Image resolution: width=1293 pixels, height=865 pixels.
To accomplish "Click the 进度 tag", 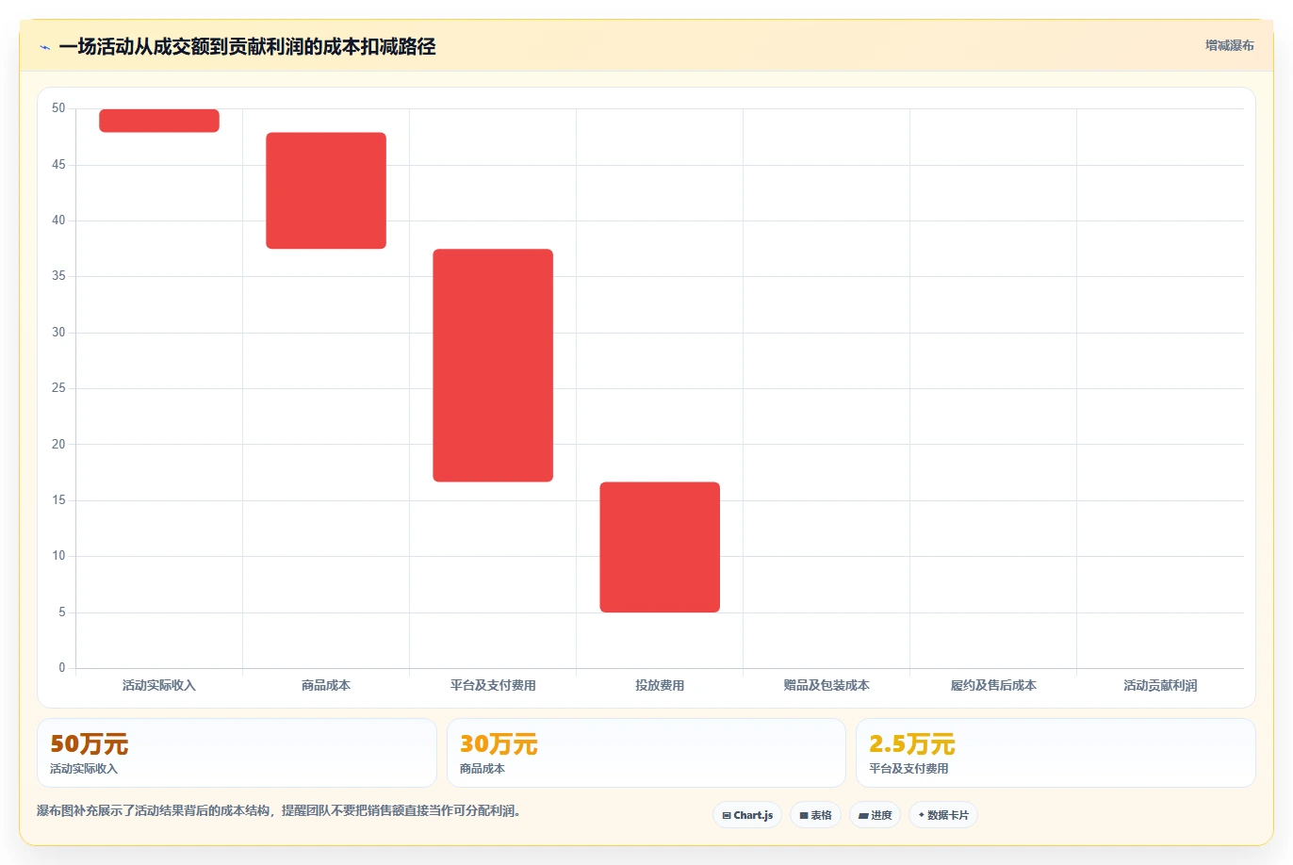I will click(x=876, y=815).
